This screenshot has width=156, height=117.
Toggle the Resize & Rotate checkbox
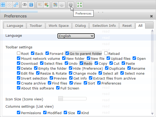(38, 73)
